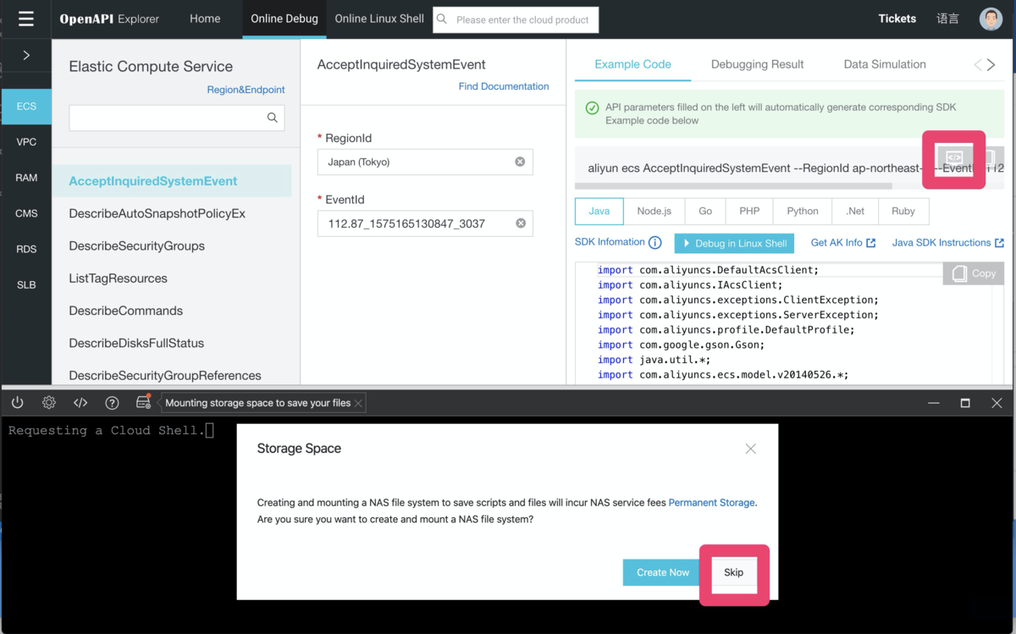The height and width of the screenshot is (634, 1016).
Task: Choose PHP SDK language
Action: tap(749, 211)
